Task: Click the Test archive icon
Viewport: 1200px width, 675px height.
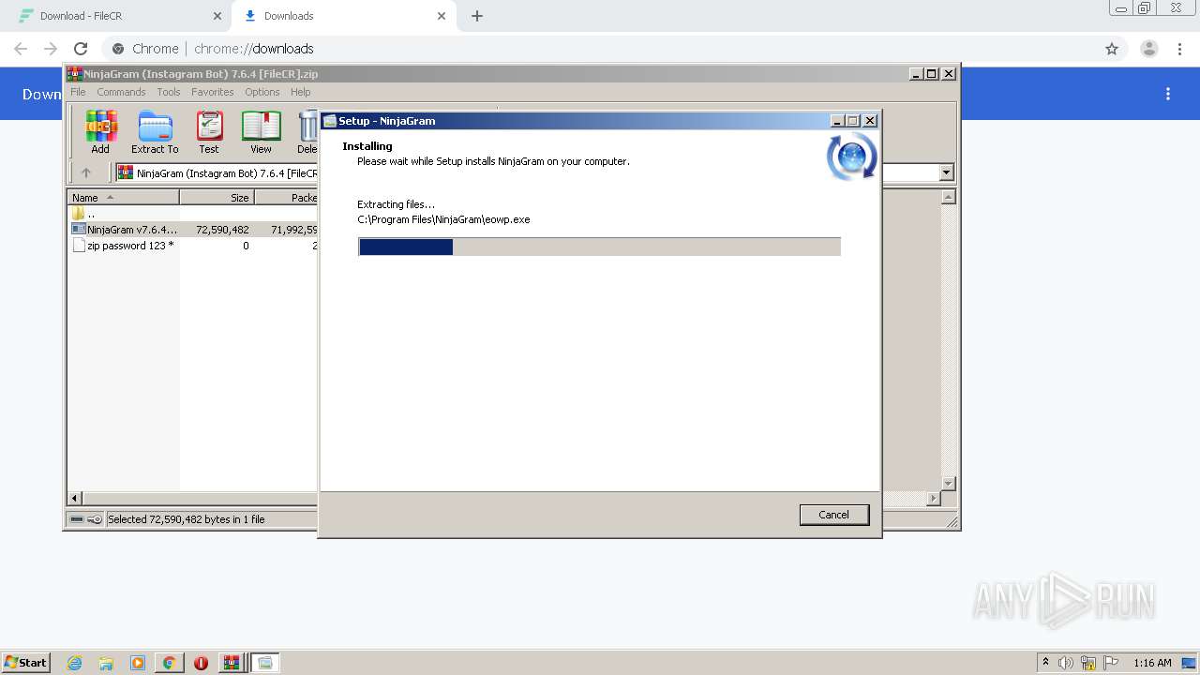Action: [209, 132]
